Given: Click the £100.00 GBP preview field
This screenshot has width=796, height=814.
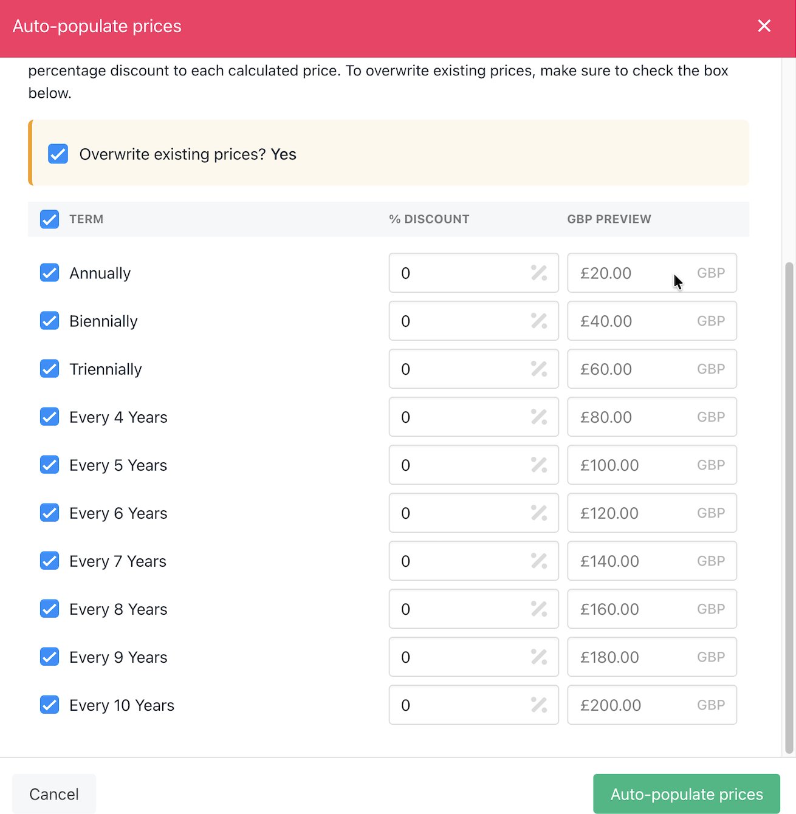Looking at the screenshot, I should (652, 465).
